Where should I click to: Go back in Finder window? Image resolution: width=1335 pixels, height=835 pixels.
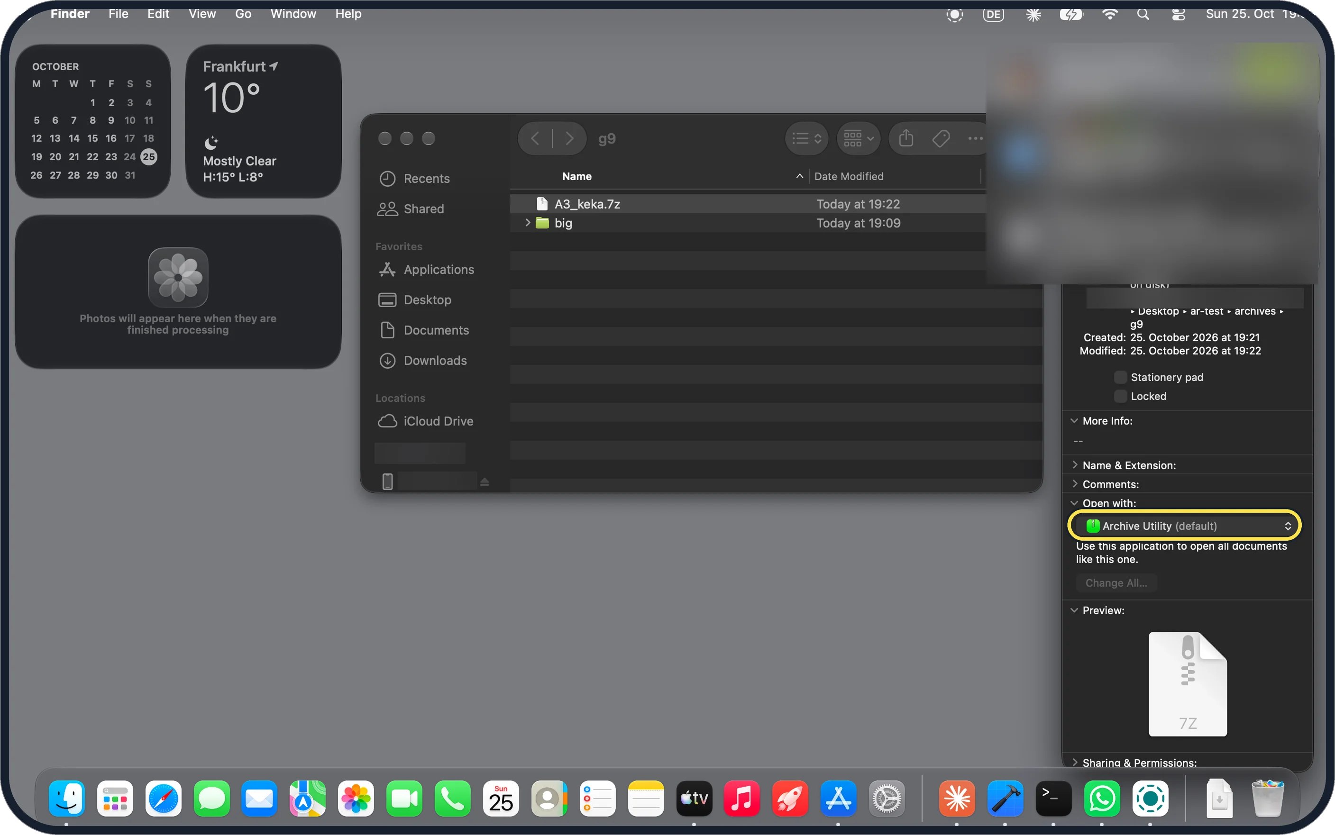(535, 138)
